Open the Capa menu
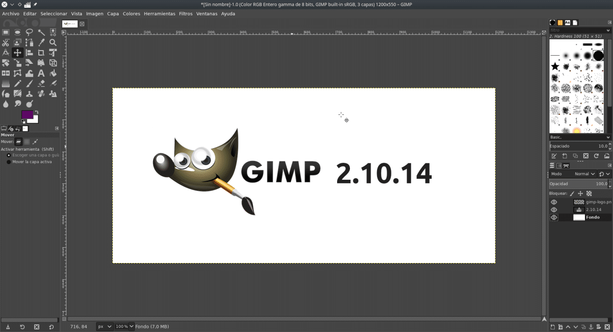The image size is (613, 332). 113,14
